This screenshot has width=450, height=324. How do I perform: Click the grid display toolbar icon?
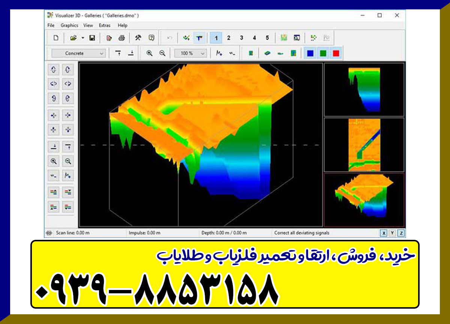click(x=284, y=37)
